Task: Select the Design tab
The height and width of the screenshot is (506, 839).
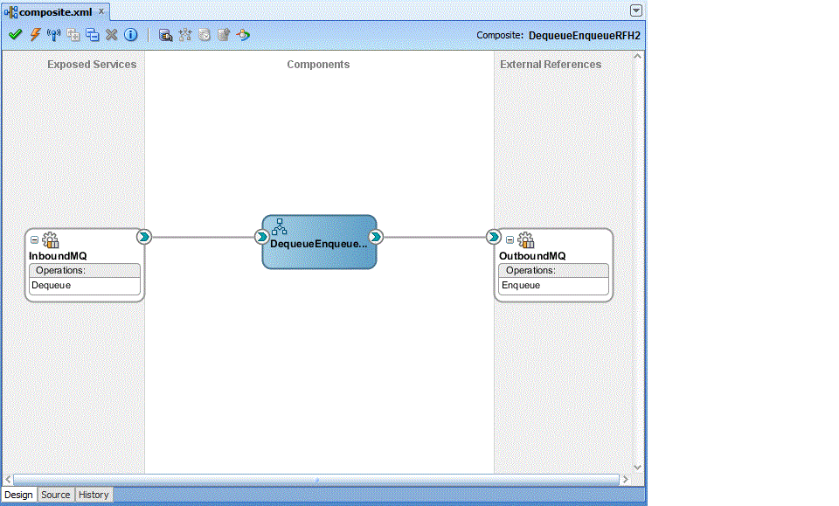Action: (18, 495)
